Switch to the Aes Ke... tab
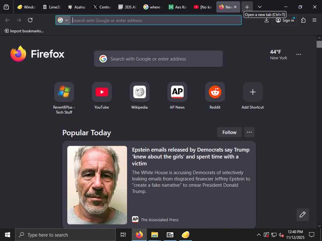The height and width of the screenshot is (241, 322). (x=178, y=7)
